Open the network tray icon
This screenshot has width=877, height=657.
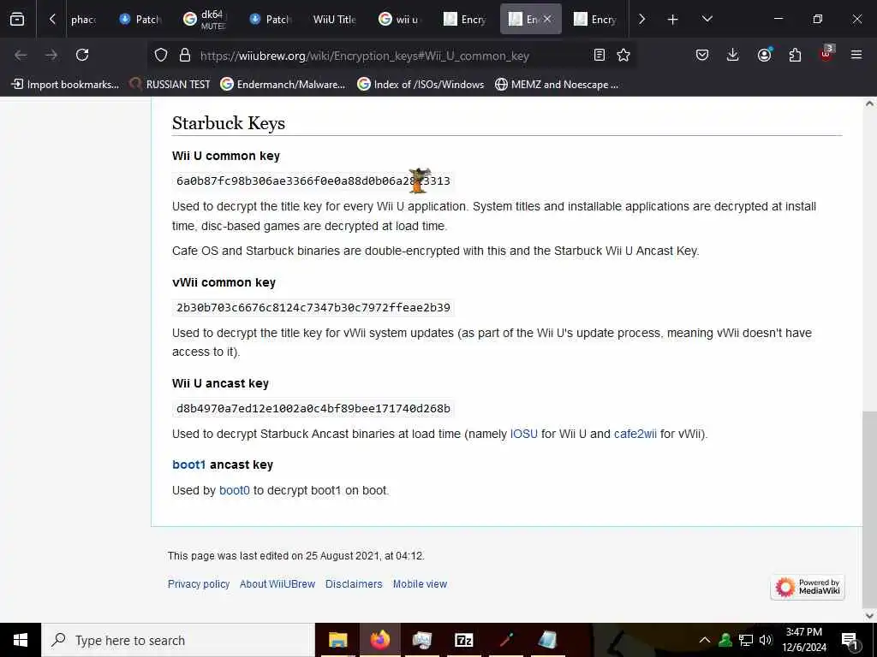[x=745, y=640]
